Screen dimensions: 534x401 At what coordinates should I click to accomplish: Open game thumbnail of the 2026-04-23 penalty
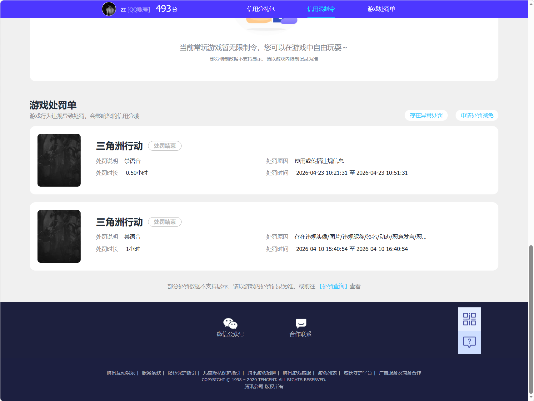click(59, 160)
